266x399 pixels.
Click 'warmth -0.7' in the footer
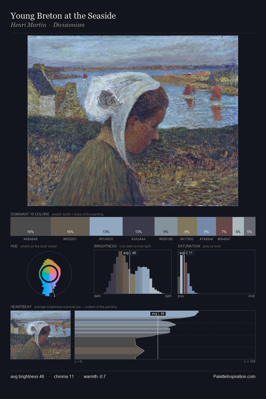[x=95, y=377]
